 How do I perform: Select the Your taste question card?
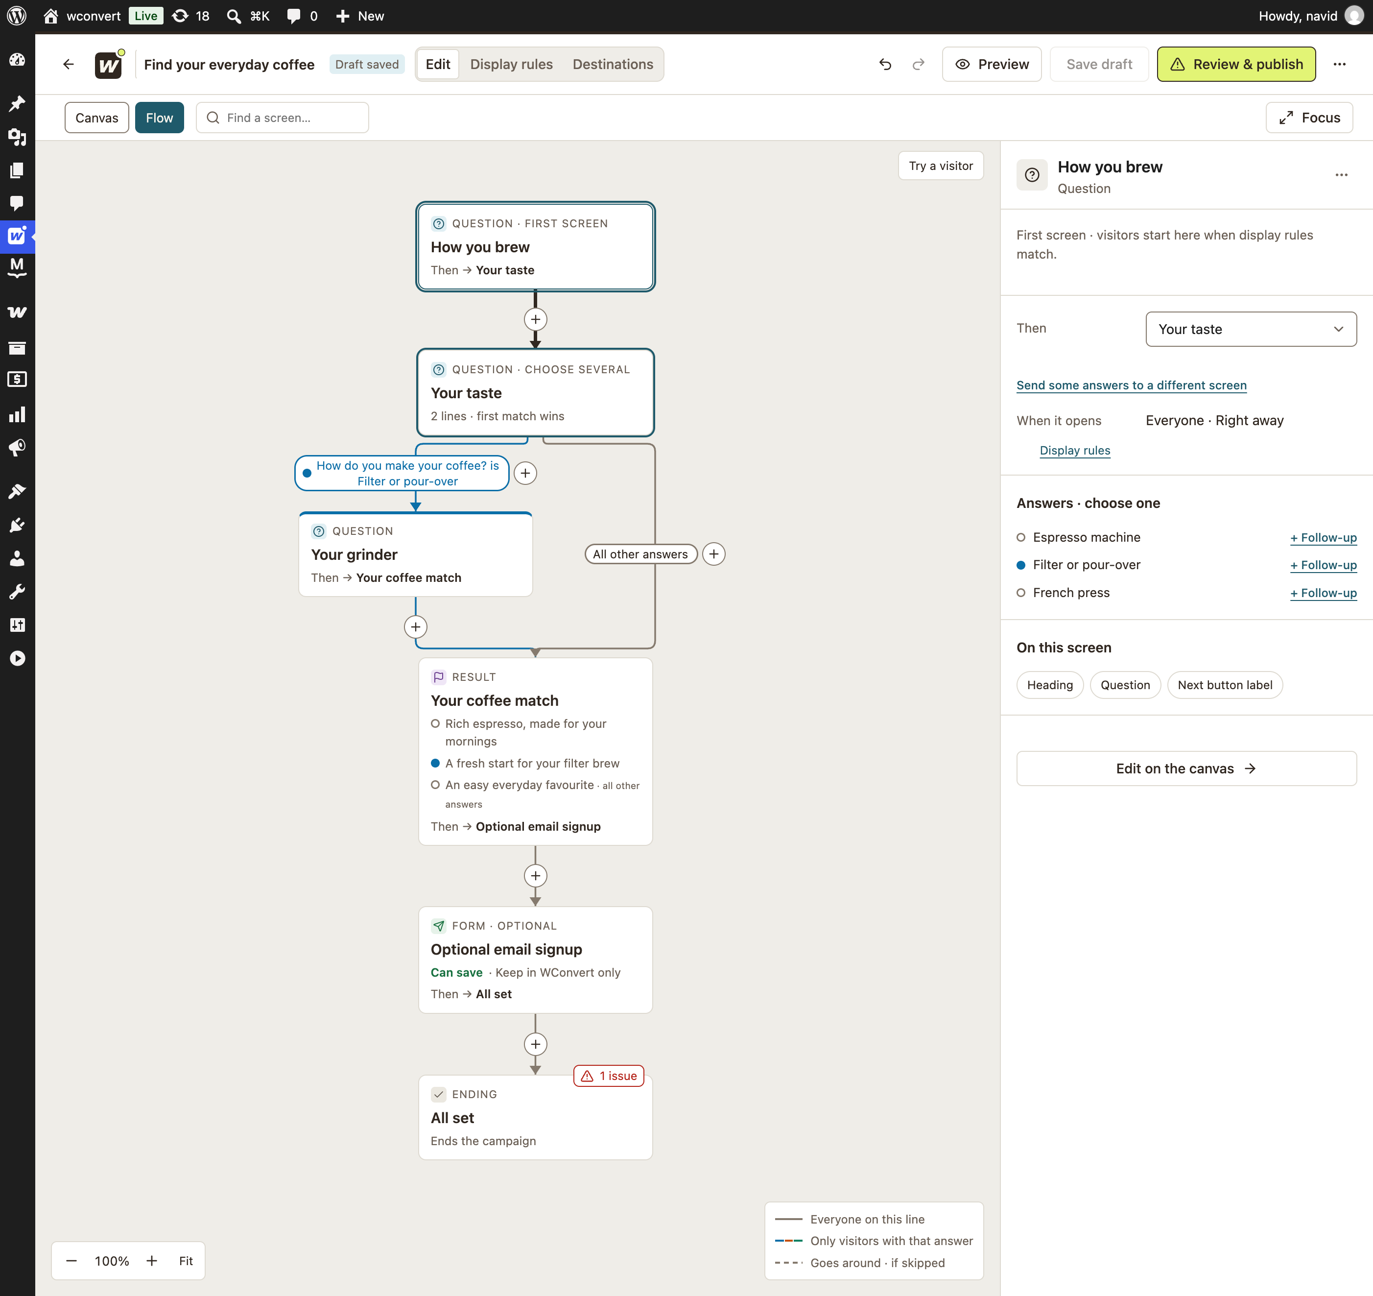(x=535, y=393)
